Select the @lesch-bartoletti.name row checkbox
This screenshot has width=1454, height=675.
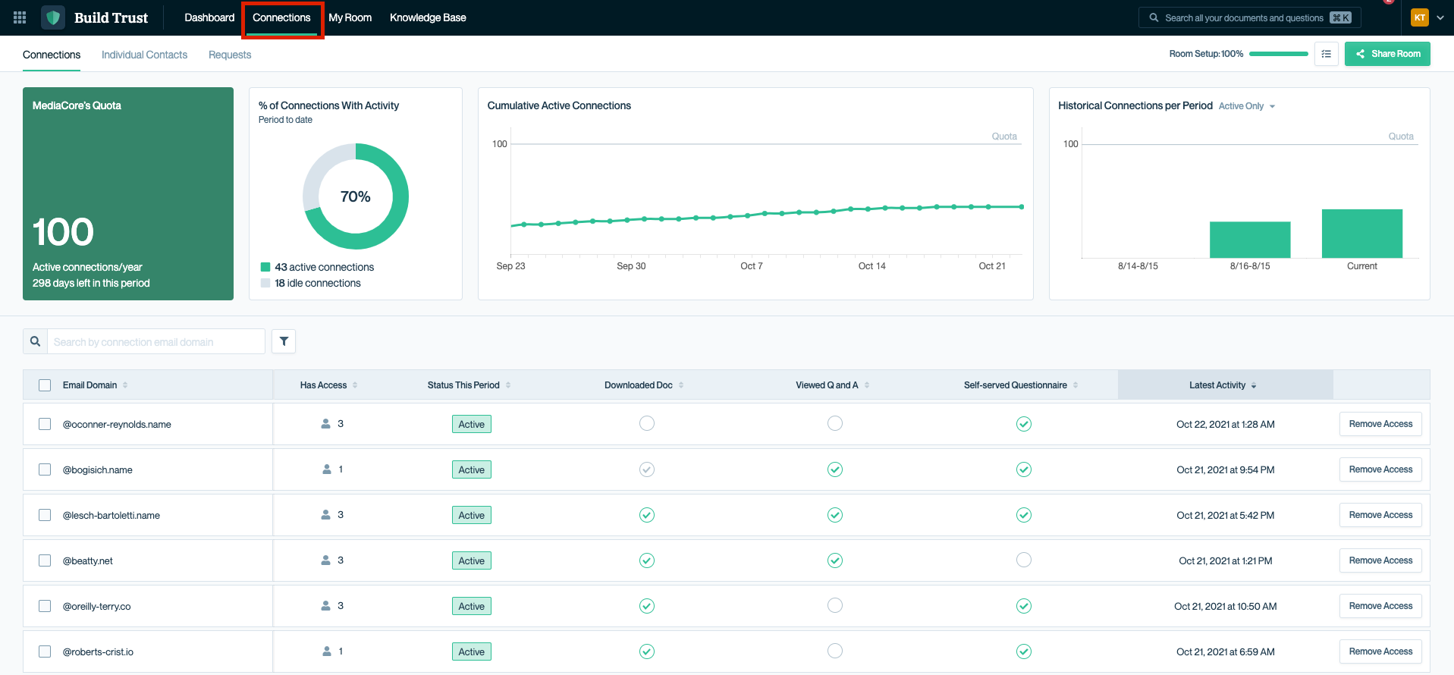coord(45,515)
